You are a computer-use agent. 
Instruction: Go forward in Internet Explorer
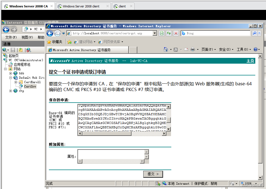57,33
